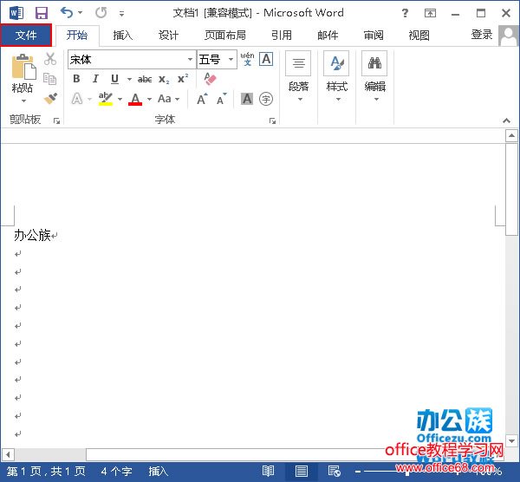Click the Word application icon
This screenshot has height=482, width=520.
16,13
